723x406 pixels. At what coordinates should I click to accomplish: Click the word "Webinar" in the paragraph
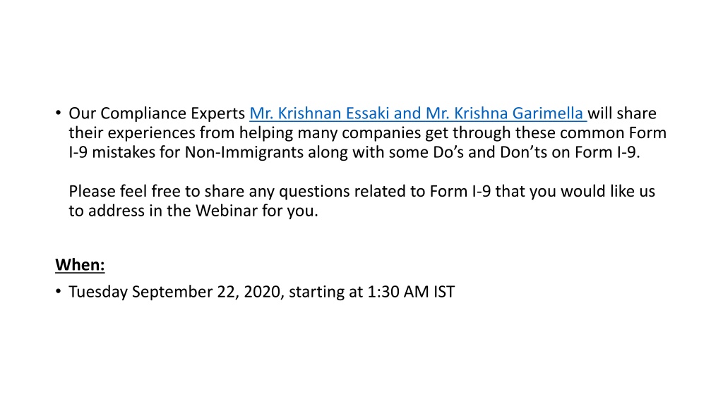coord(227,210)
